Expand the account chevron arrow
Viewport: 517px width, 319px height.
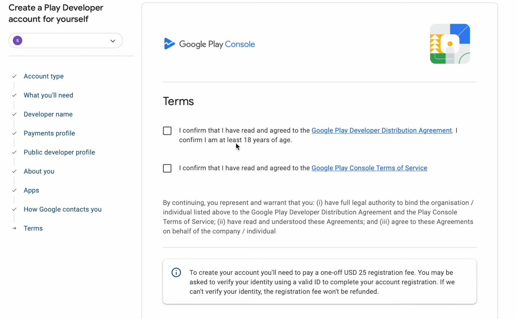(113, 41)
